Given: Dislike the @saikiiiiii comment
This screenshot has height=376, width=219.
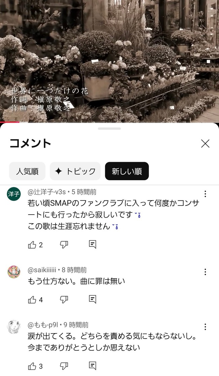Looking at the screenshot, I should 64,300.
